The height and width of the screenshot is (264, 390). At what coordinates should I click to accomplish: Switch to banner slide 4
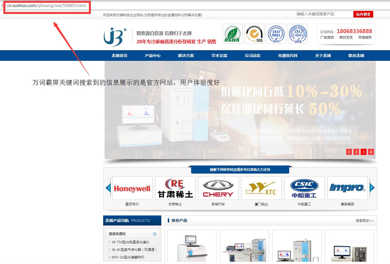pos(371,152)
